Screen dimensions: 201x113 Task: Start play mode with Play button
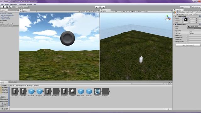click(x=96, y=7)
